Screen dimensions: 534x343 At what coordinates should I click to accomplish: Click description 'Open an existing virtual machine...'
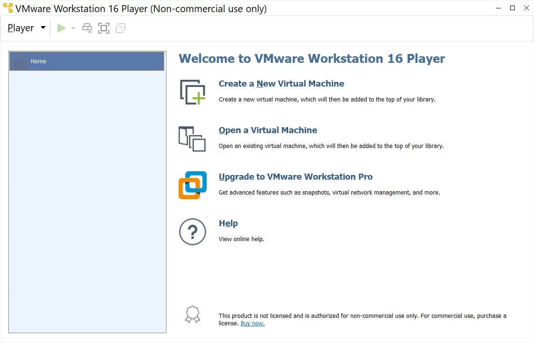click(x=331, y=146)
